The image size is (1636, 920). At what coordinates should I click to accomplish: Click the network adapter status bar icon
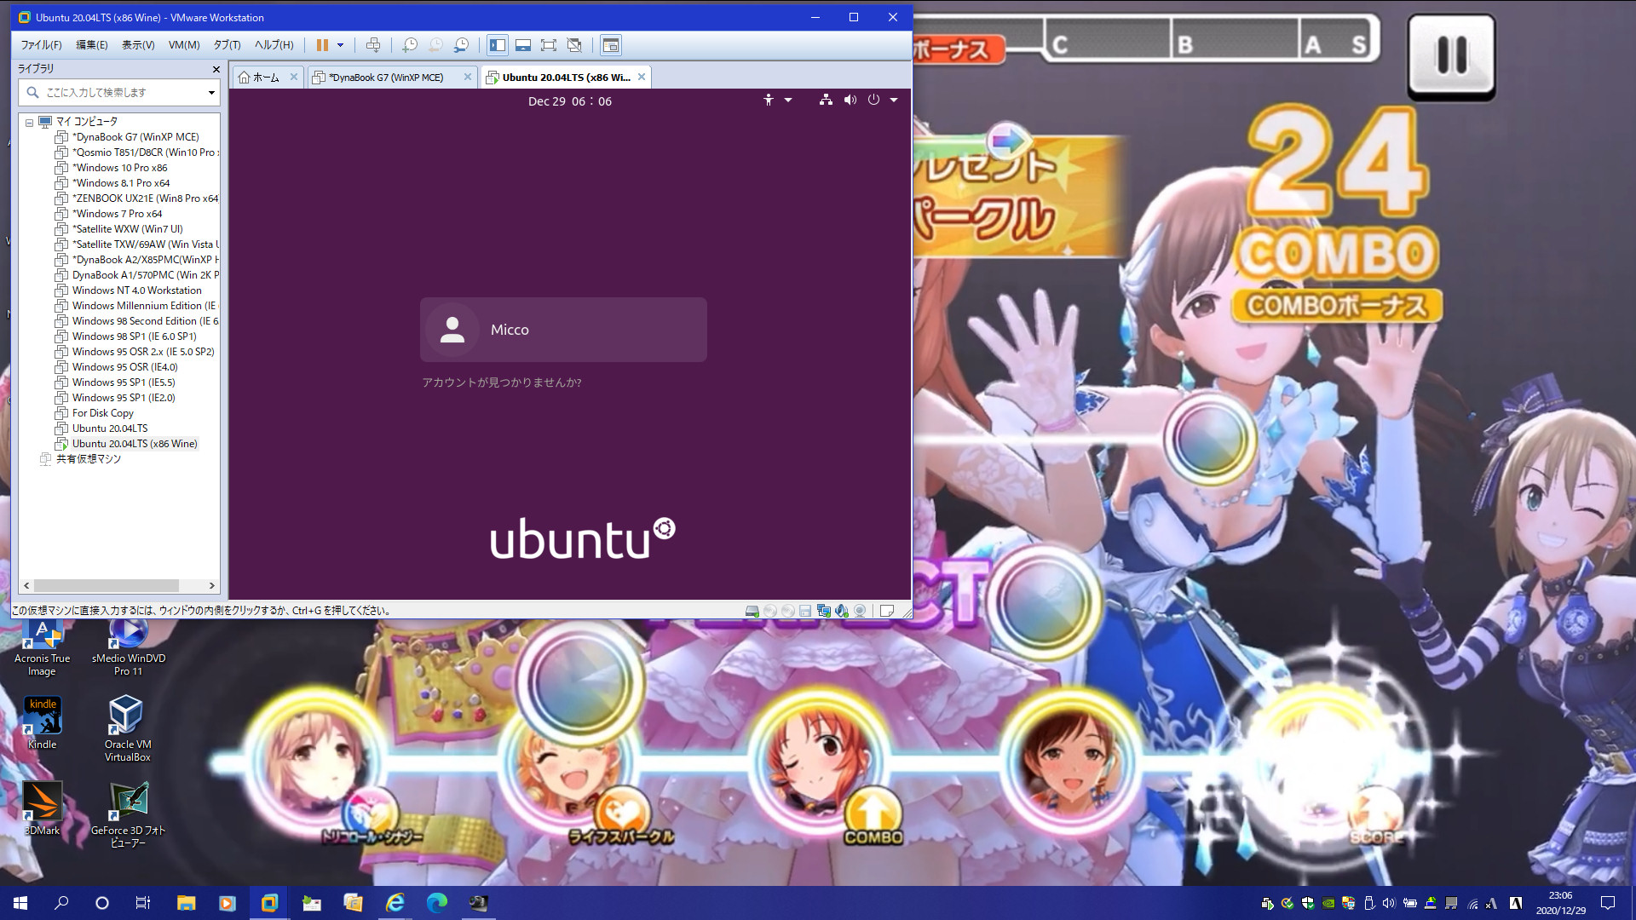[x=824, y=611]
